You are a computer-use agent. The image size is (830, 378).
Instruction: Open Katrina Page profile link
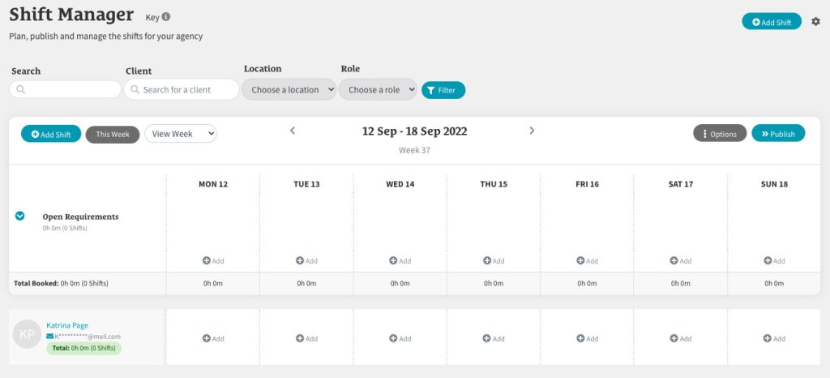tap(67, 325)
